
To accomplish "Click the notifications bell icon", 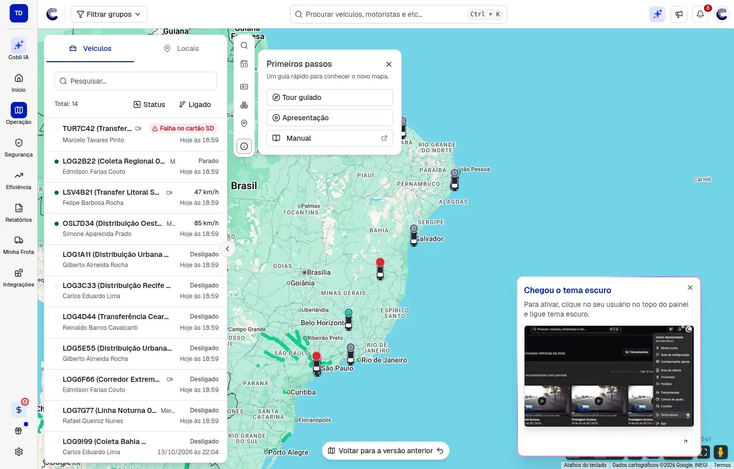I will [x=700, y=14].
